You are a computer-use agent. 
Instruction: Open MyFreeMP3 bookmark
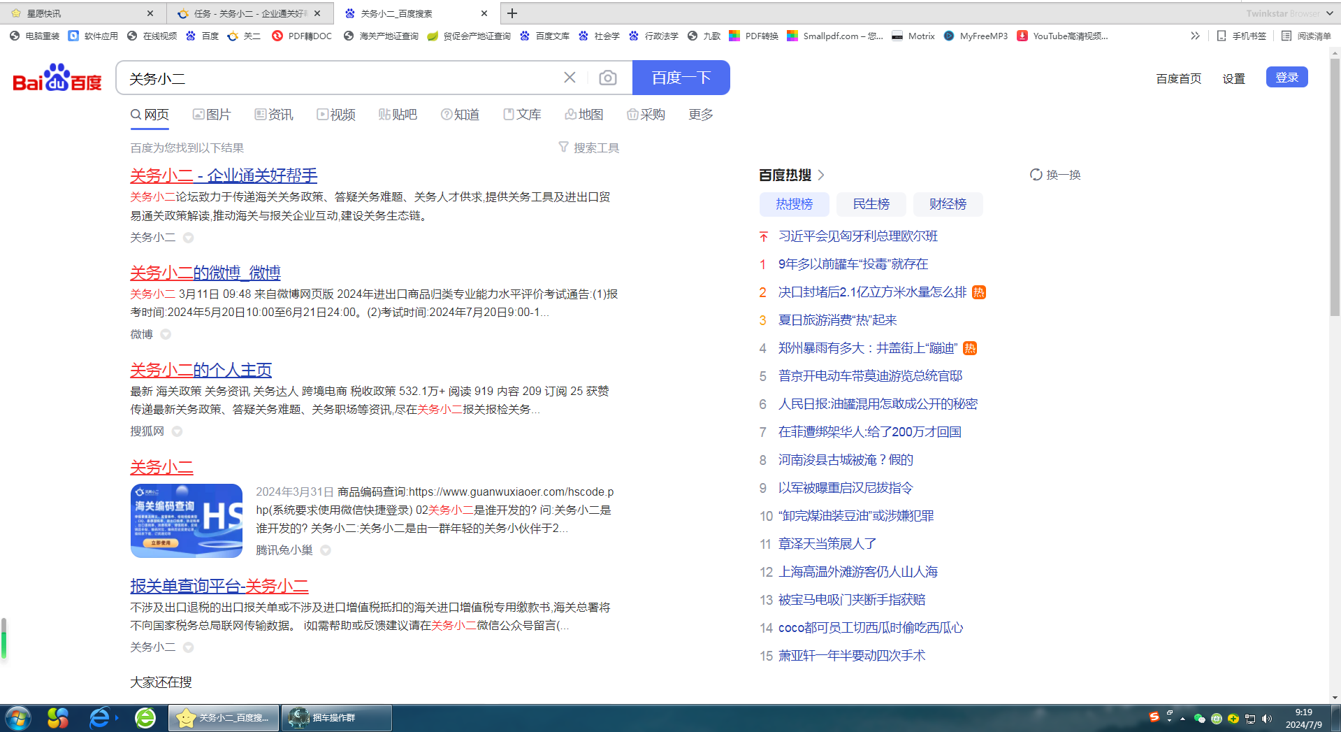(976, 36)
